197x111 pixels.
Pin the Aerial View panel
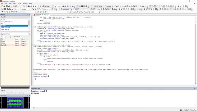(28, 96)
